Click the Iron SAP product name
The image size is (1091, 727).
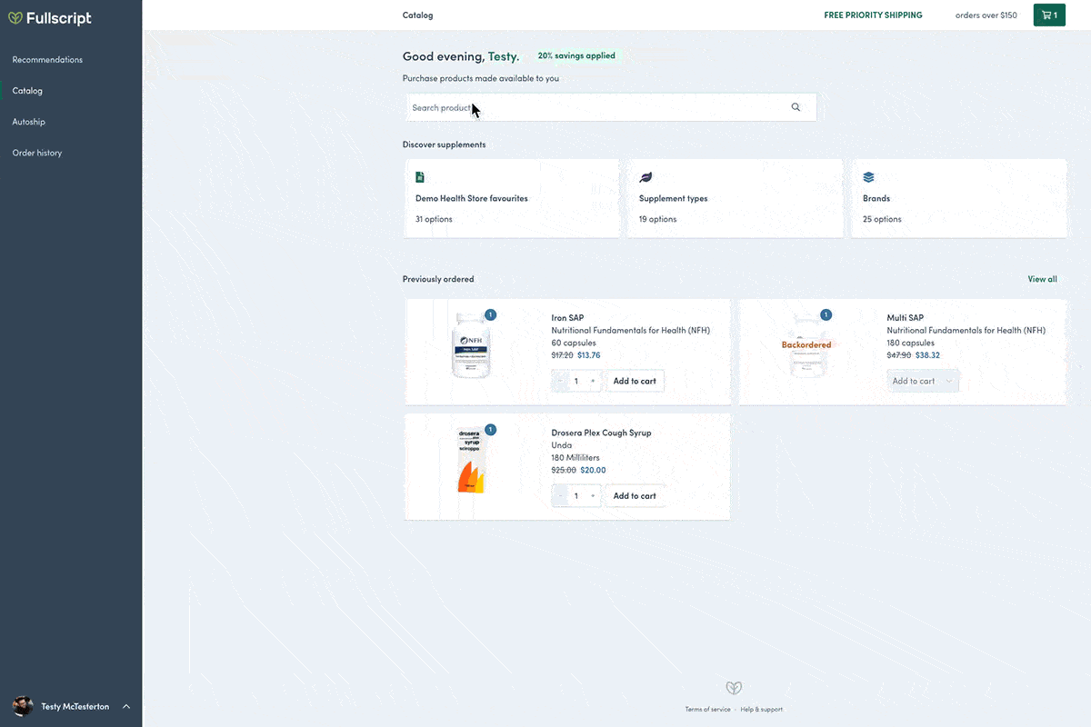tap(567, 318)
